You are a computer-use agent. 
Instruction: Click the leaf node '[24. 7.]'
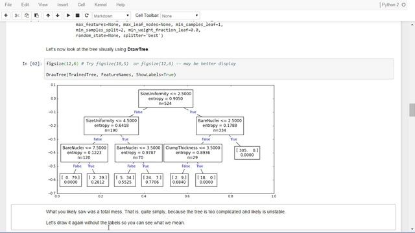point(152,180)
